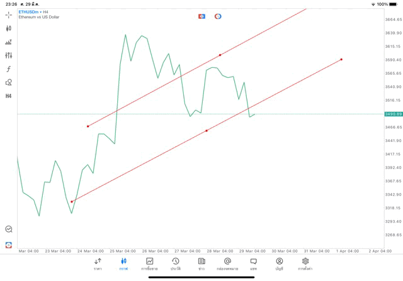
Task: Open the H4 timeframe selector
Action: [x=9, y=96]
